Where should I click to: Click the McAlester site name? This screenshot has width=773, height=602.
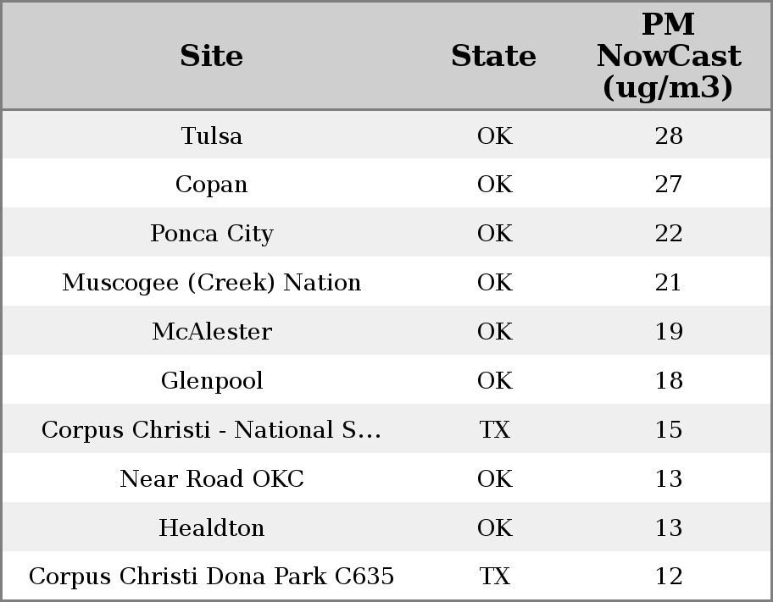[x=211, y=332]
